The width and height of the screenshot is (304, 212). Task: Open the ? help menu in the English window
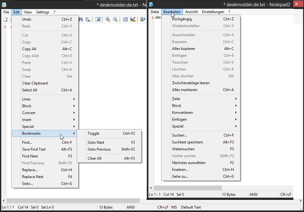click(55, 12)
